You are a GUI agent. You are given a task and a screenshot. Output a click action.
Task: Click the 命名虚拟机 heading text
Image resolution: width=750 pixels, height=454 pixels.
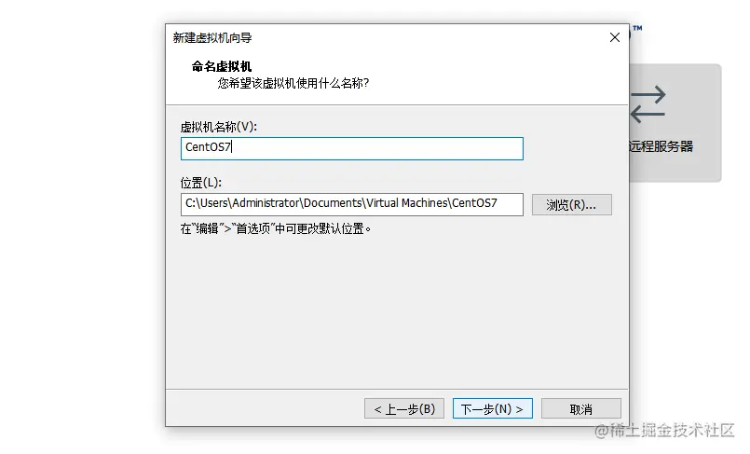(x=222, y=66)
